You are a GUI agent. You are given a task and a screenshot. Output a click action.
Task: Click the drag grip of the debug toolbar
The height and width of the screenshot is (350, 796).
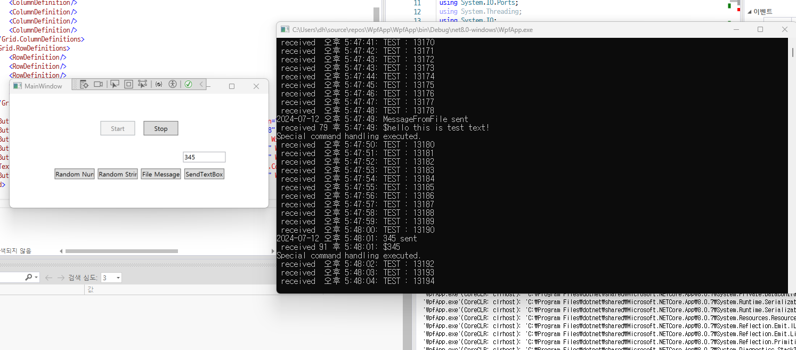[x=75, y=84]
